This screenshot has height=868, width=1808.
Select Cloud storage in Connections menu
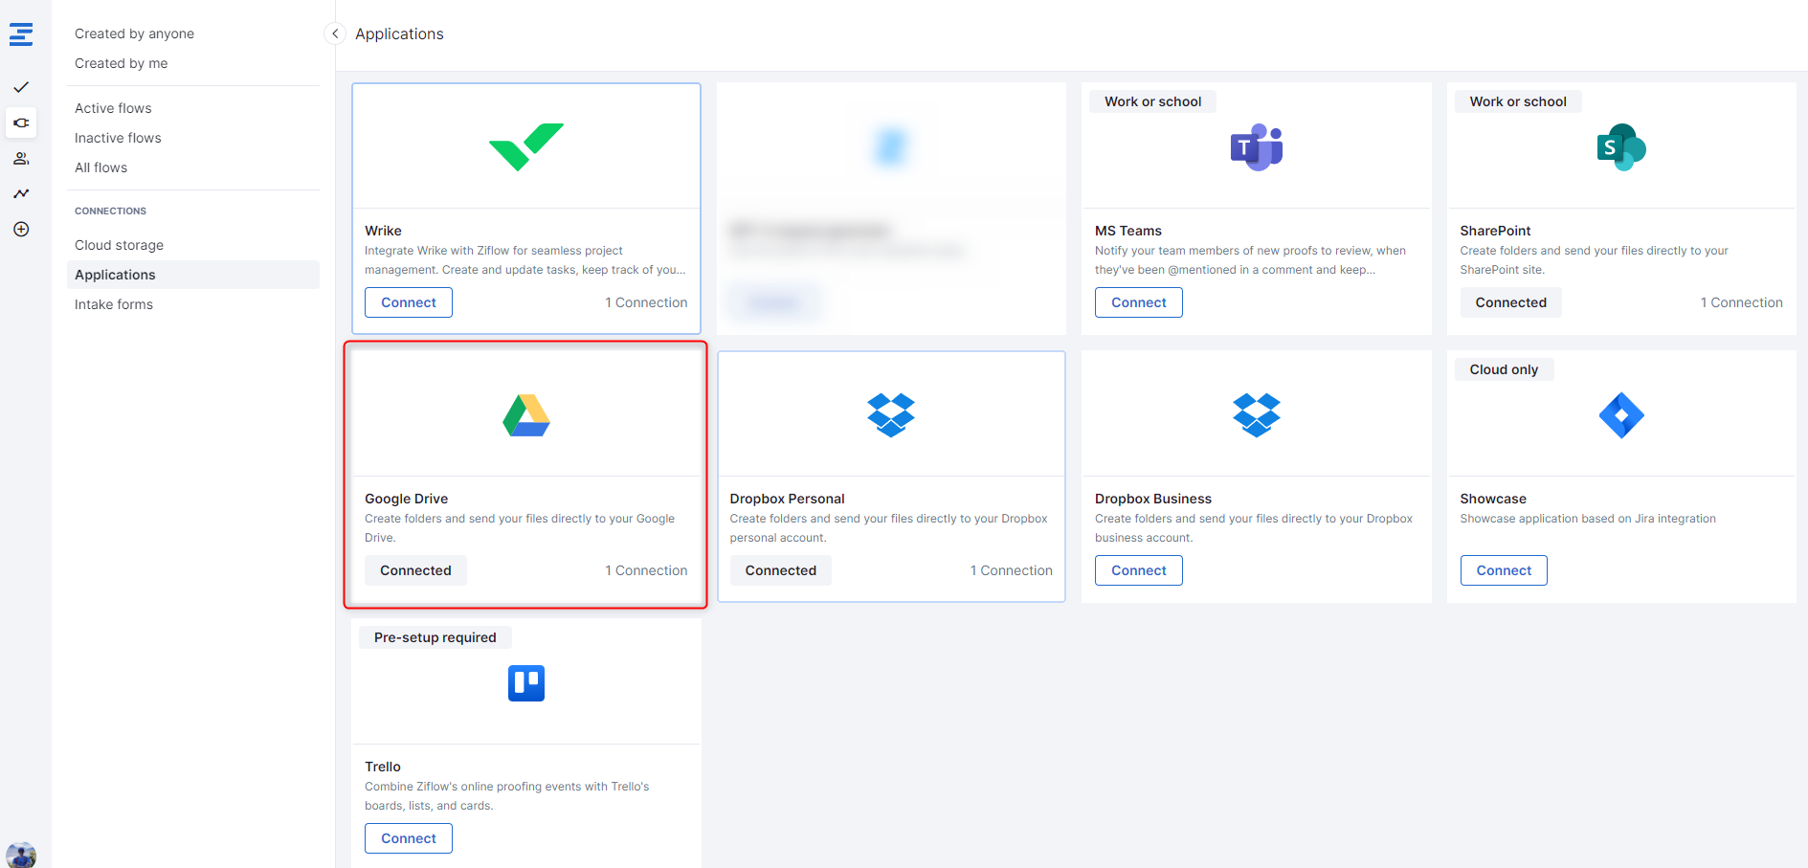(x=119, y=245)
